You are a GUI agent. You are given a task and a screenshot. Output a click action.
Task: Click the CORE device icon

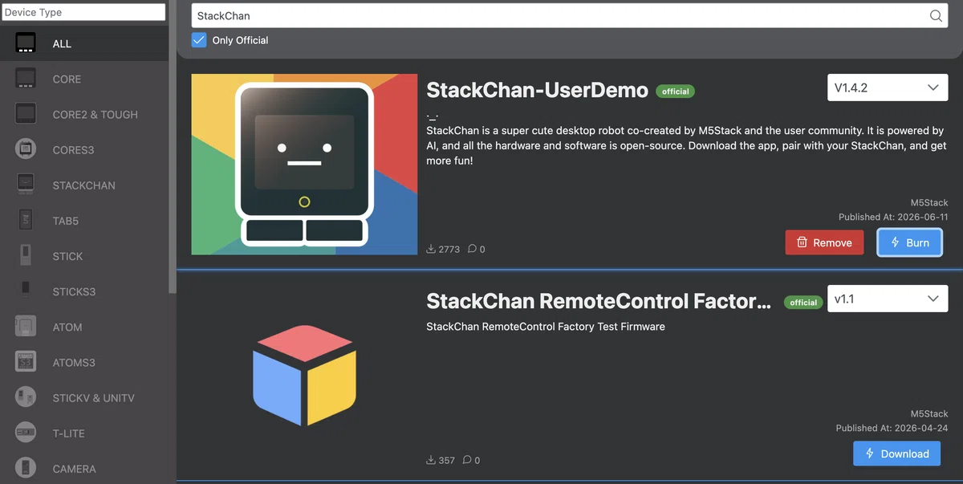26,79
